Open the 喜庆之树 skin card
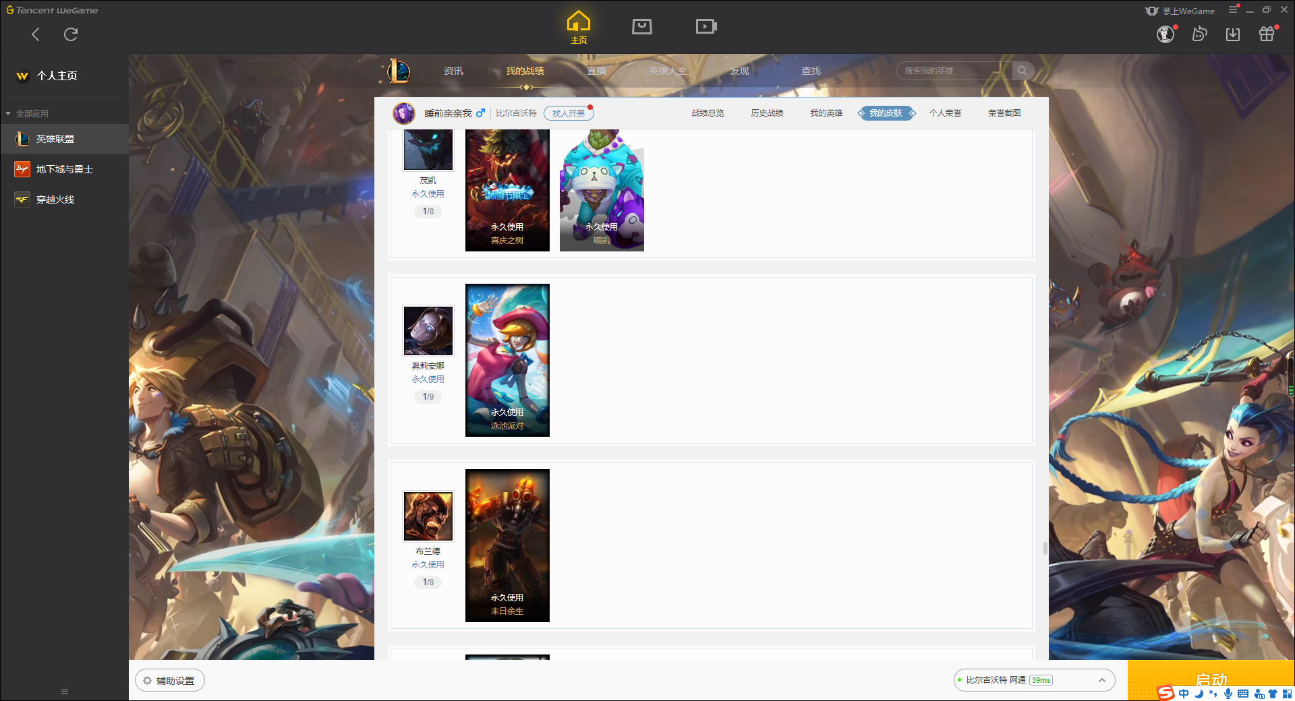 [x=507, y=190]
